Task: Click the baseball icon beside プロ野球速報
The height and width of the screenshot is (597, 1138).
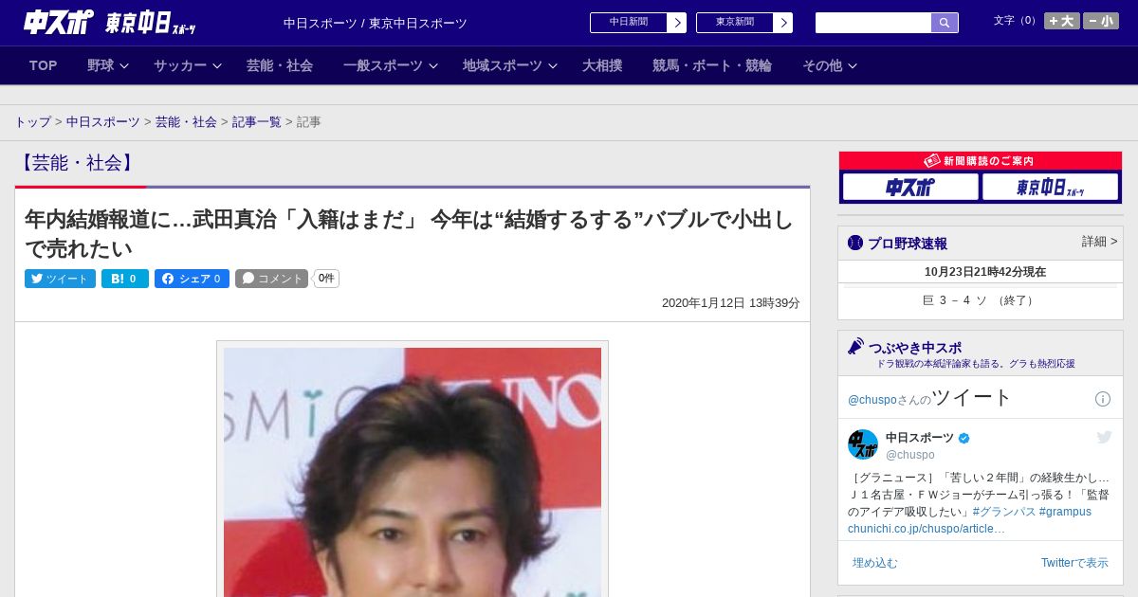Action: [855, 243]
